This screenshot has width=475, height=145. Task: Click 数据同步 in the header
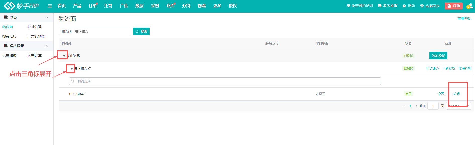(x=430, y=6)
